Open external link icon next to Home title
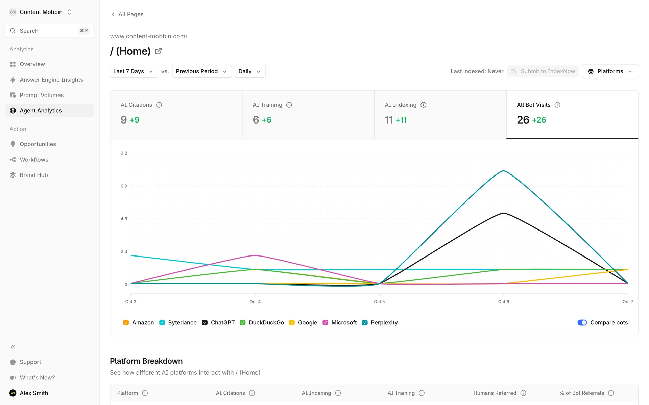 click(158, 51)
